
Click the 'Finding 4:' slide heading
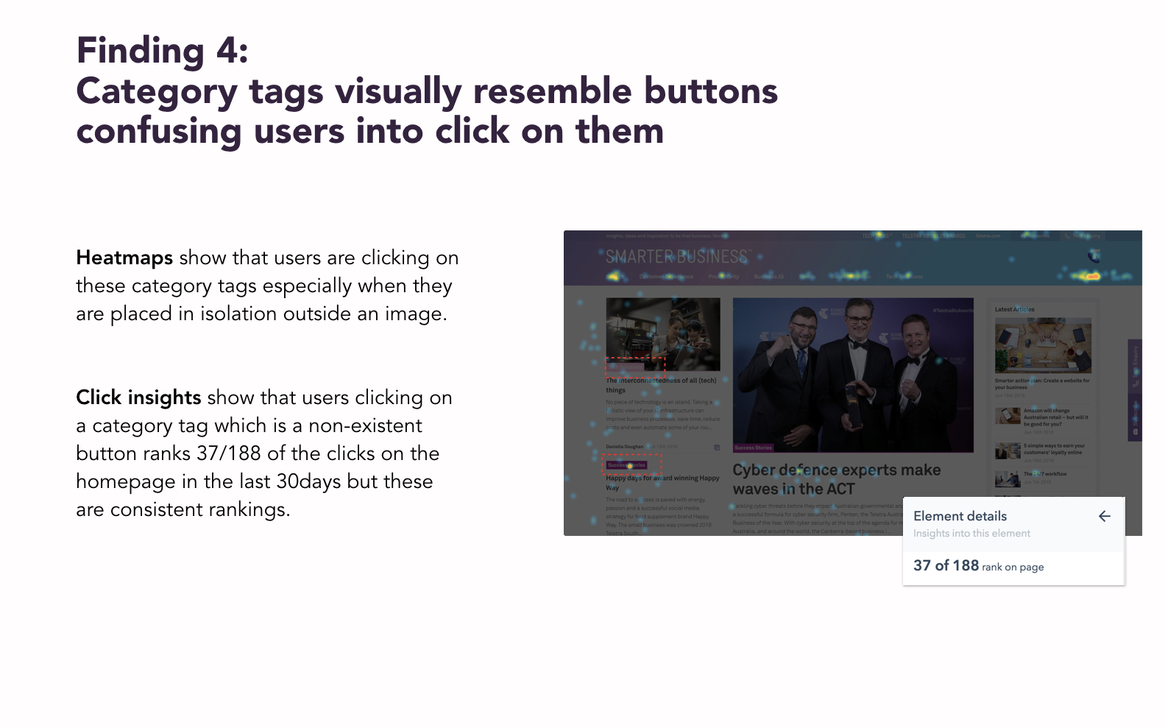click(x=163, y=51)
